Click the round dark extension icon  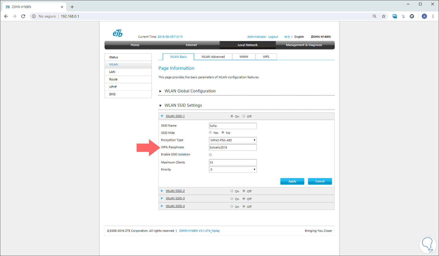coord(412,16)
